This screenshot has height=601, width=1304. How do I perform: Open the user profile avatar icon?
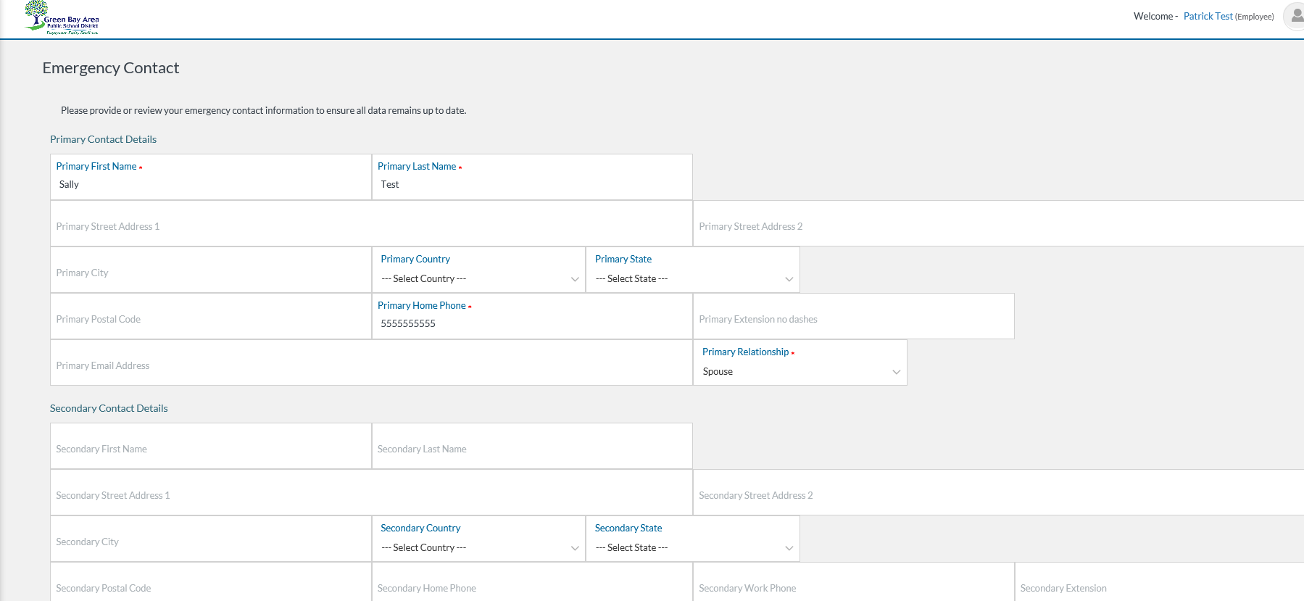point(1295,16)
